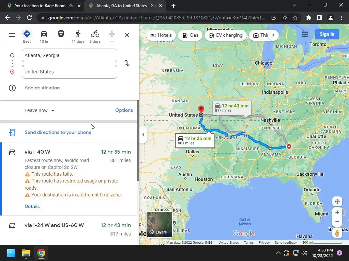Open a new browser tab

tap(173, 6)
